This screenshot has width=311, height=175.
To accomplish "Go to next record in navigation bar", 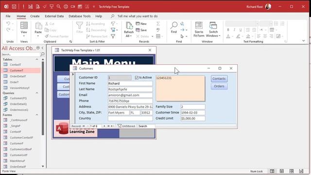I will 104,126.
